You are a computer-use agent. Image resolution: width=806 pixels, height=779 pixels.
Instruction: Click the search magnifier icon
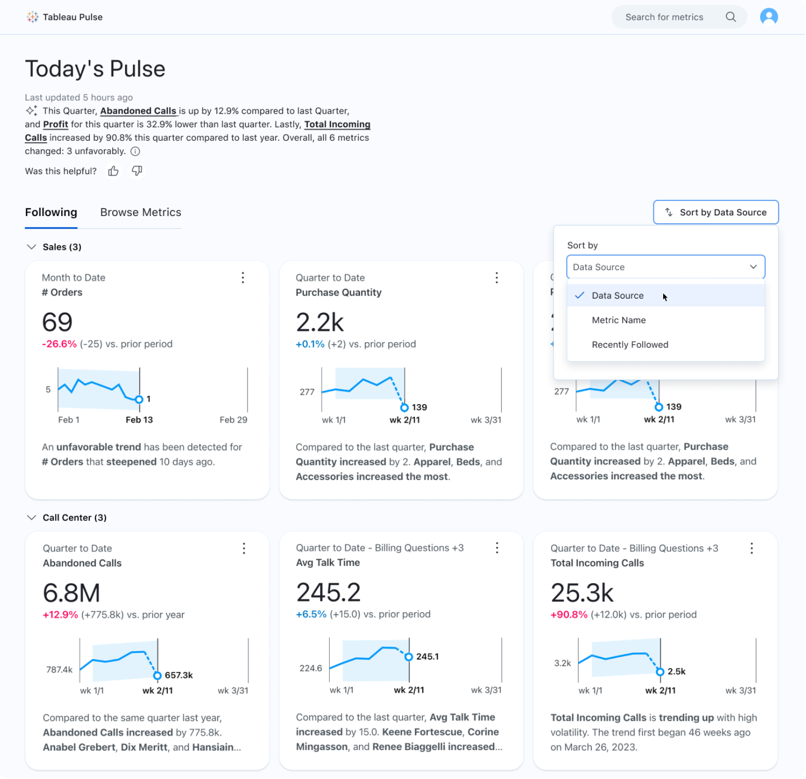point(731,17)
